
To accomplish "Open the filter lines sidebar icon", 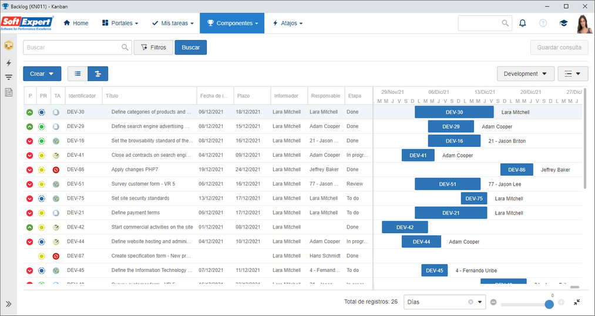I will (x=8, y=78).
